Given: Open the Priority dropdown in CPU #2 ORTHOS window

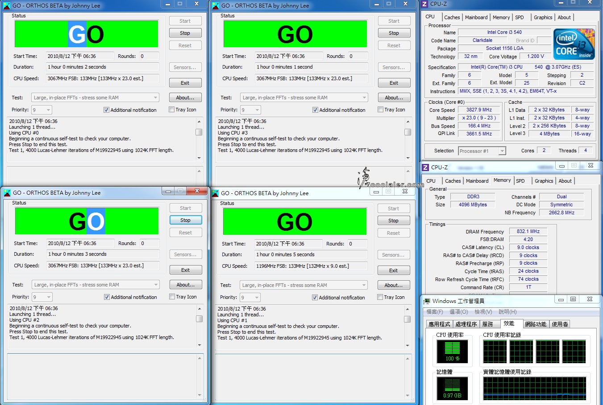Looking at the screenshot, I should pos(42,297).
